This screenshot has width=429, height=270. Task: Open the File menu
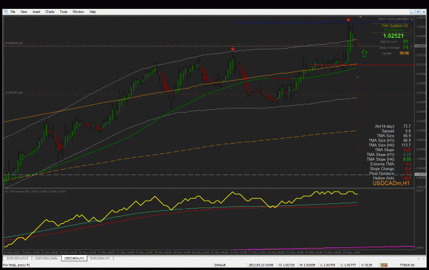[13, 12]
